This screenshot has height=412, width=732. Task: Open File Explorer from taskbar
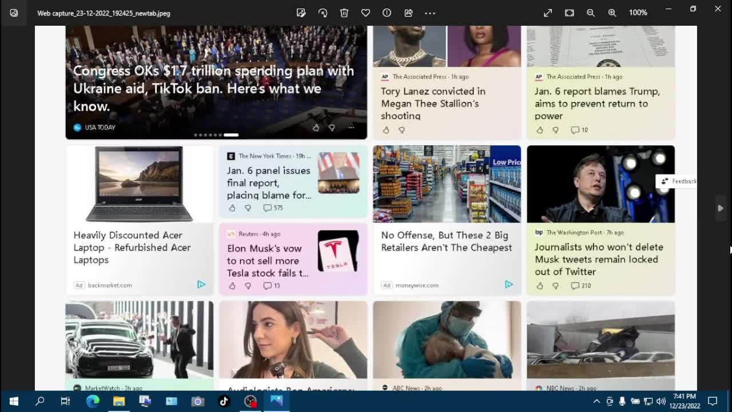119,401
